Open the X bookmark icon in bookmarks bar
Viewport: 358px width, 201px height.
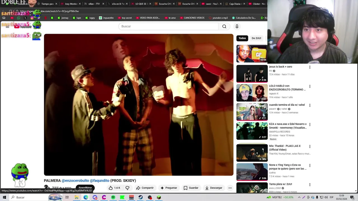[25, 18]
